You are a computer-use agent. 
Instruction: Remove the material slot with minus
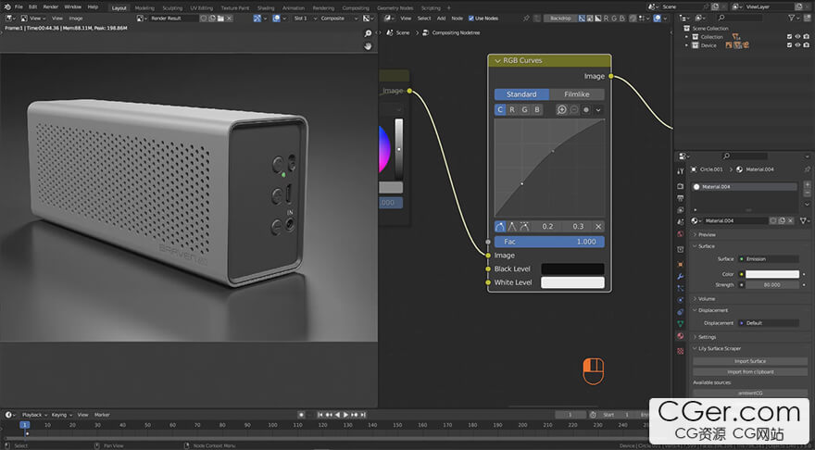(x=808, y=194)
